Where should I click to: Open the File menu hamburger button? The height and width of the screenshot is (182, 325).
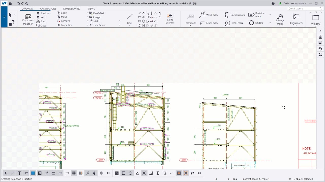coord(4,17)
